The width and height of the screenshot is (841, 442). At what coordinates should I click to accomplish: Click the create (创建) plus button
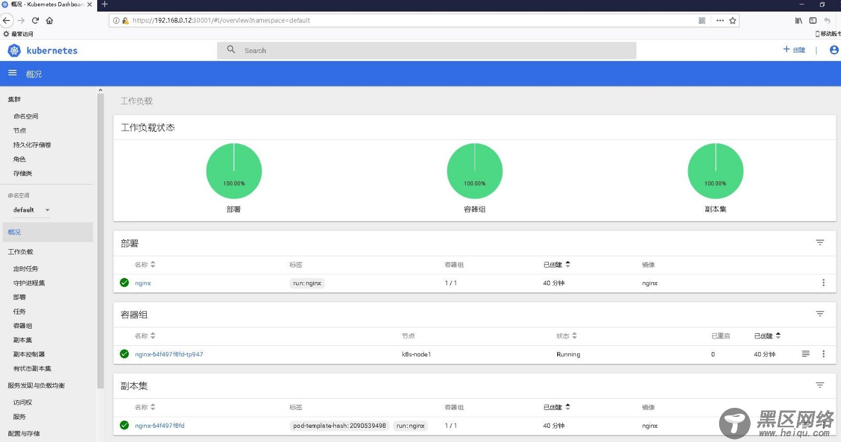tap(794, 49)
